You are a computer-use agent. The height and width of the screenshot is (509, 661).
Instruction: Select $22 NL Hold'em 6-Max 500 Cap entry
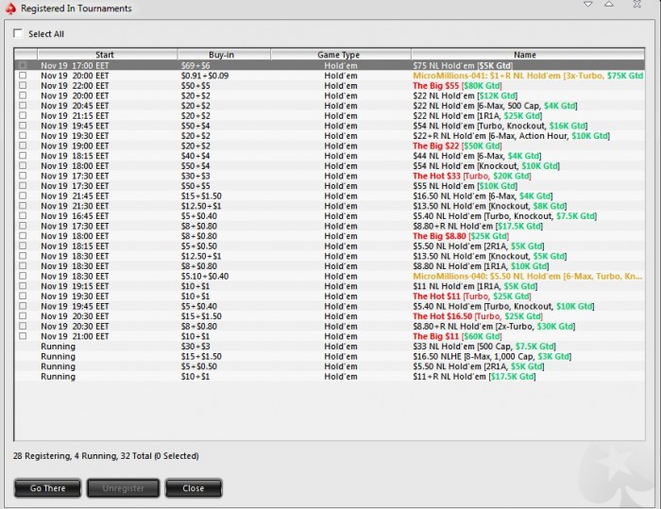click(496, 106)
